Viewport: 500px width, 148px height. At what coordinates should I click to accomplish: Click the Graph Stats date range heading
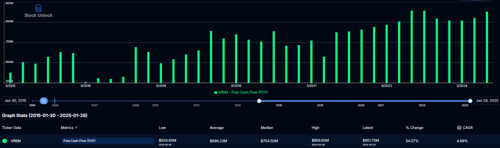[45, 115]
